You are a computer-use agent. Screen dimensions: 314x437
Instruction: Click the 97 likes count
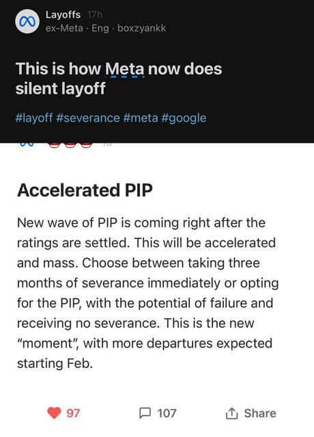tap(73, 413)
